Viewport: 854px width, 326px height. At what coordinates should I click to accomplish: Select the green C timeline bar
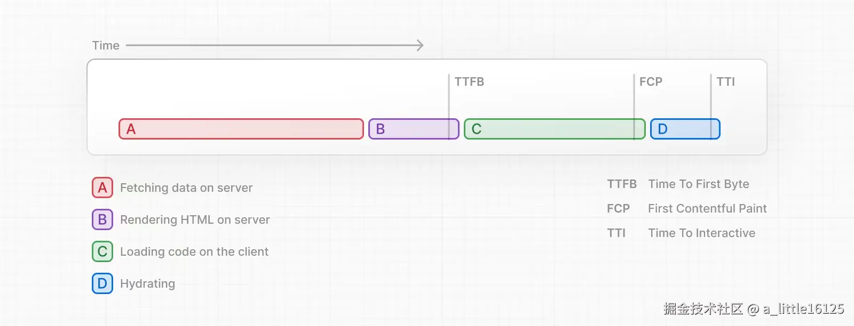pyautogui.click(x=554, y=129)
